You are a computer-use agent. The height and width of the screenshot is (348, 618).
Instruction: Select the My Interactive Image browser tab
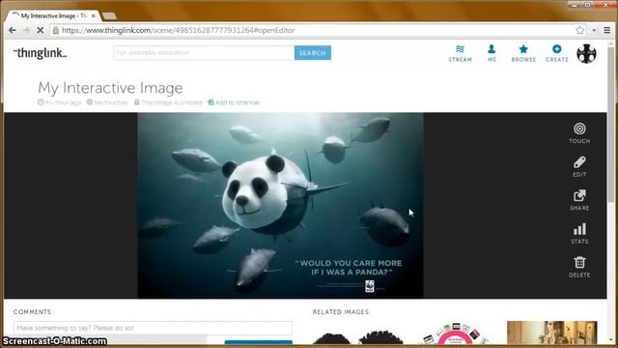point(54,15)
